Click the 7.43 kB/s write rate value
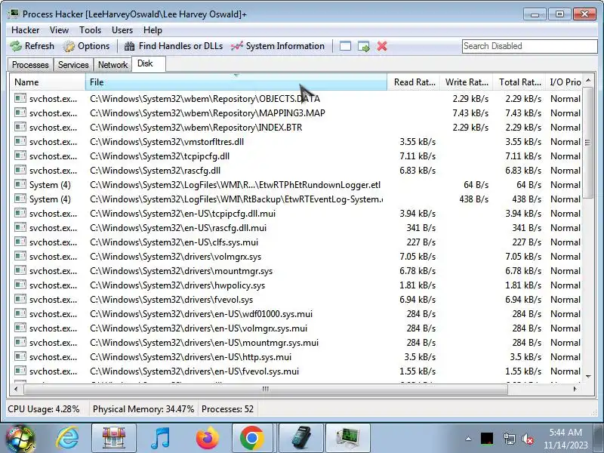 tap(470, 112)
